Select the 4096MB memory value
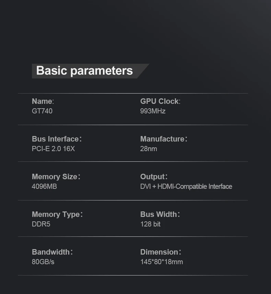The width and height of the screenshot is (271, 294). (x=44, y=186)
